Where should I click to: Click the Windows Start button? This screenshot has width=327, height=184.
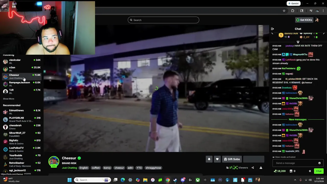point(69,180)
